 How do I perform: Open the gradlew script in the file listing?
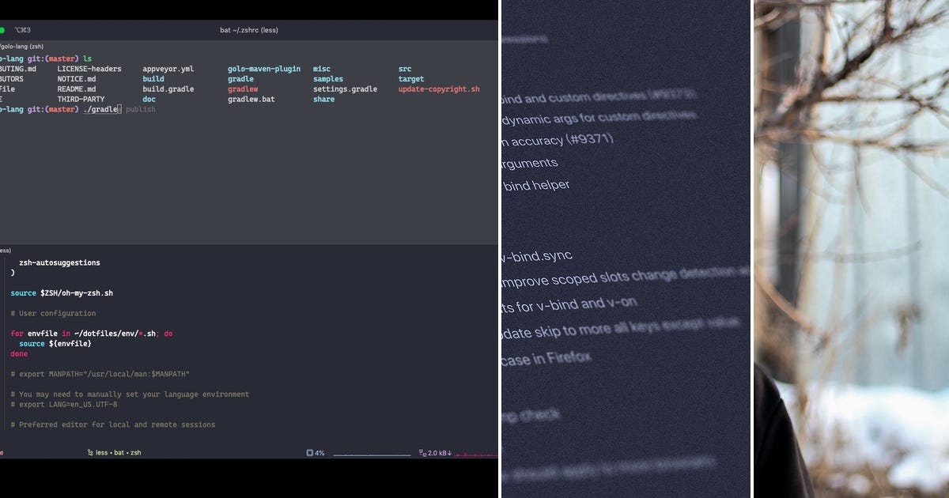242,89
